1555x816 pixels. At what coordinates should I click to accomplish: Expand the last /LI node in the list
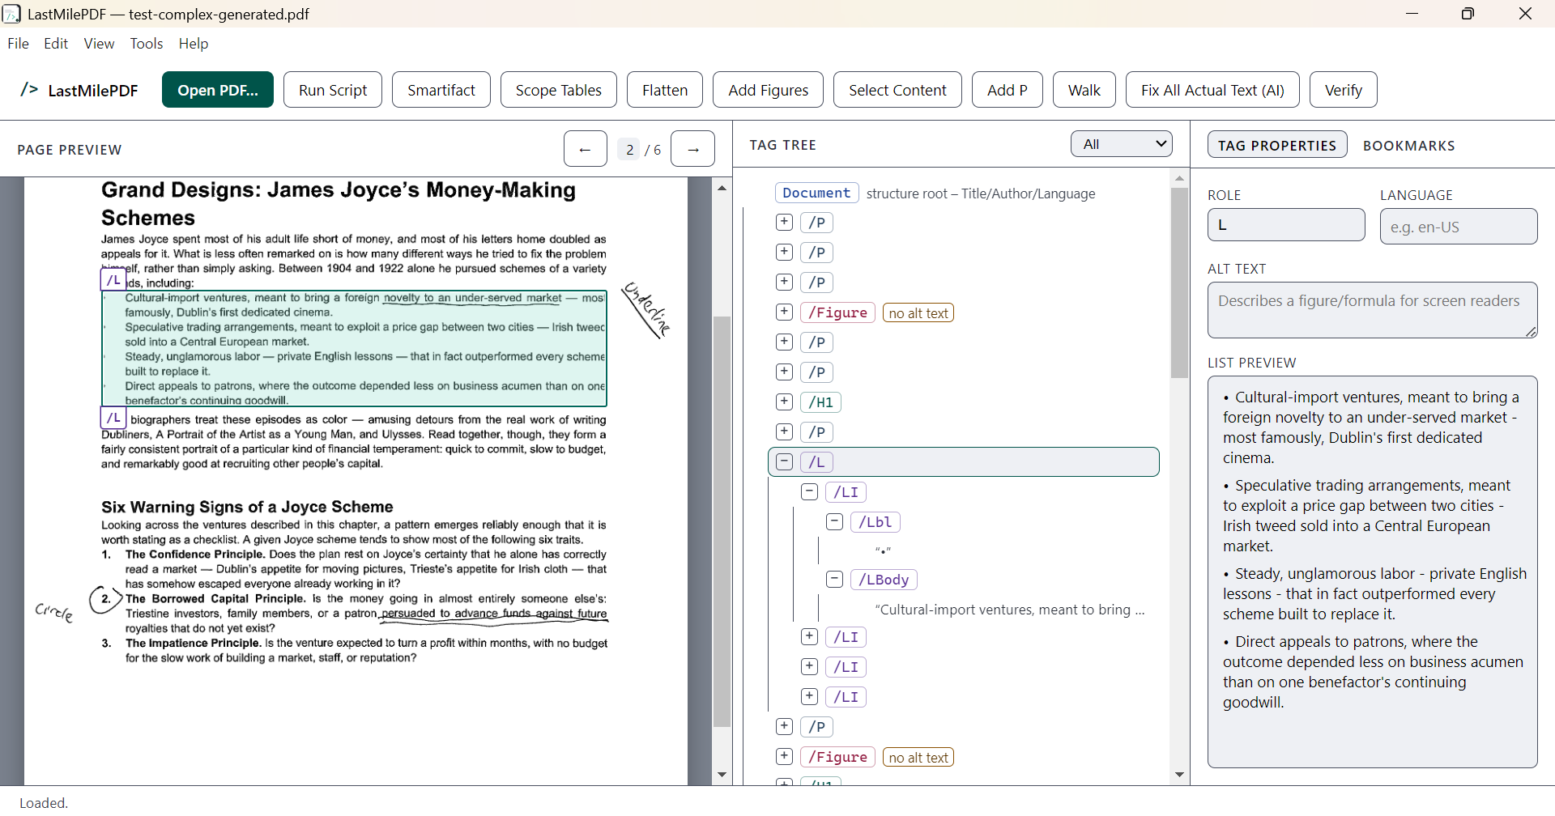[x=809, y=696]
